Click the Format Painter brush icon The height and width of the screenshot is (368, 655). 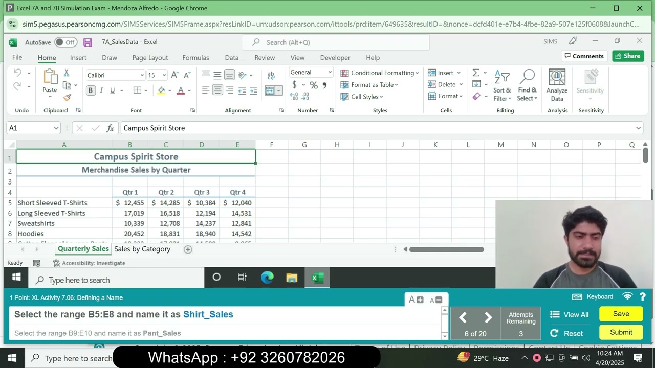(67, 97)
